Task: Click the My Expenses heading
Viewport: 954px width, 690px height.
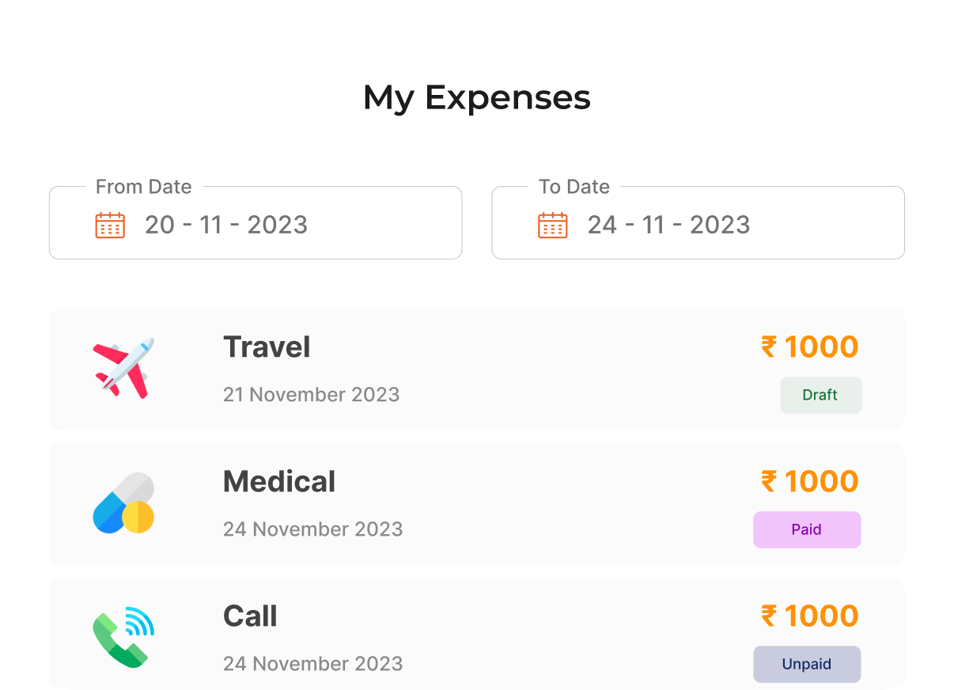Action: 477,99
